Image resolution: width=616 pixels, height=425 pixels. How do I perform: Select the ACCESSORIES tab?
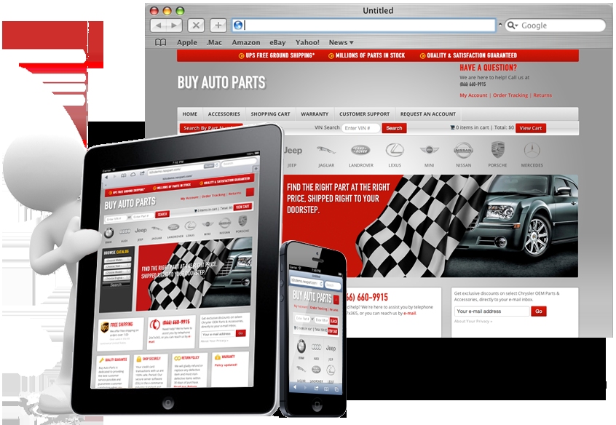coord(224,114)
